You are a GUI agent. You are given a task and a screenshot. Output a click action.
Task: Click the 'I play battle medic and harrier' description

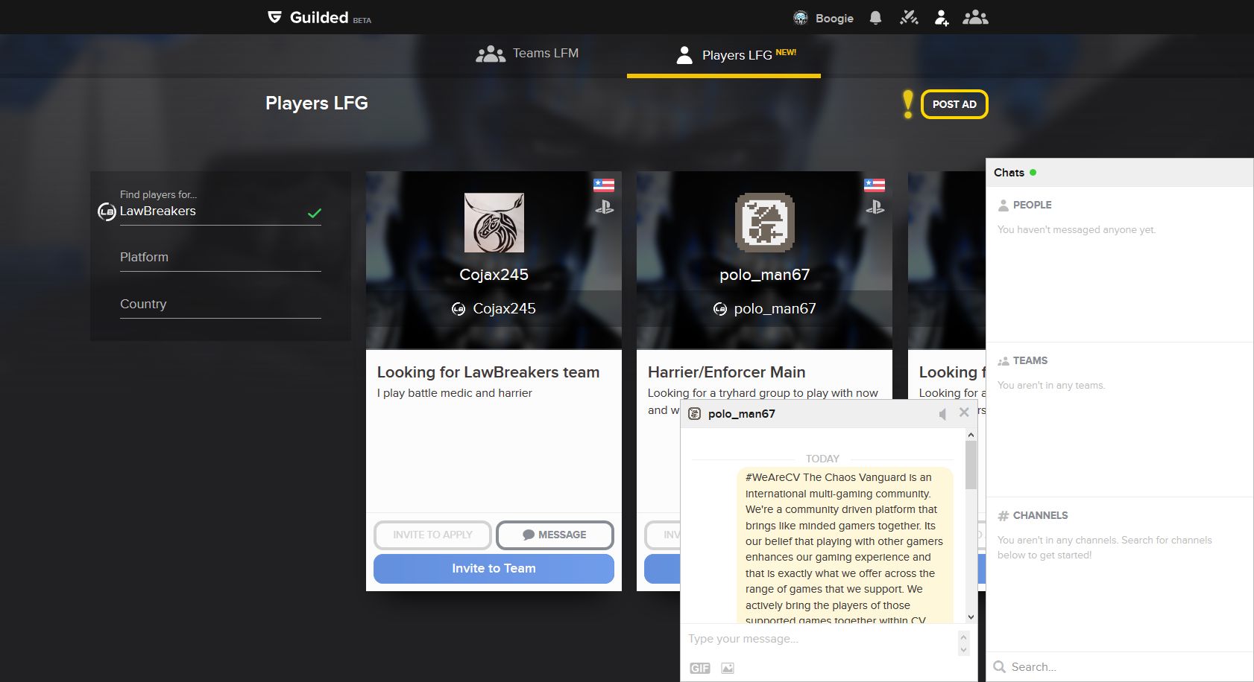455,393
